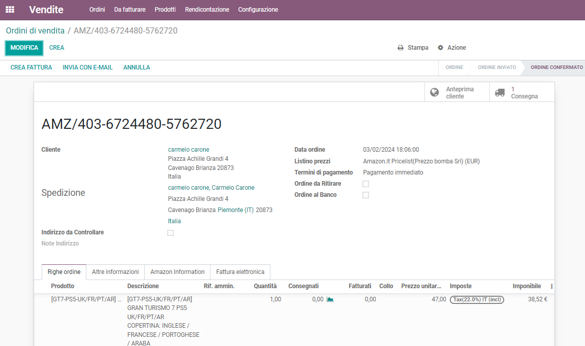The width and height of the screenshot is (585, 346).
Task: Sort by the Descrizione column header
Action: click(143, 286)
